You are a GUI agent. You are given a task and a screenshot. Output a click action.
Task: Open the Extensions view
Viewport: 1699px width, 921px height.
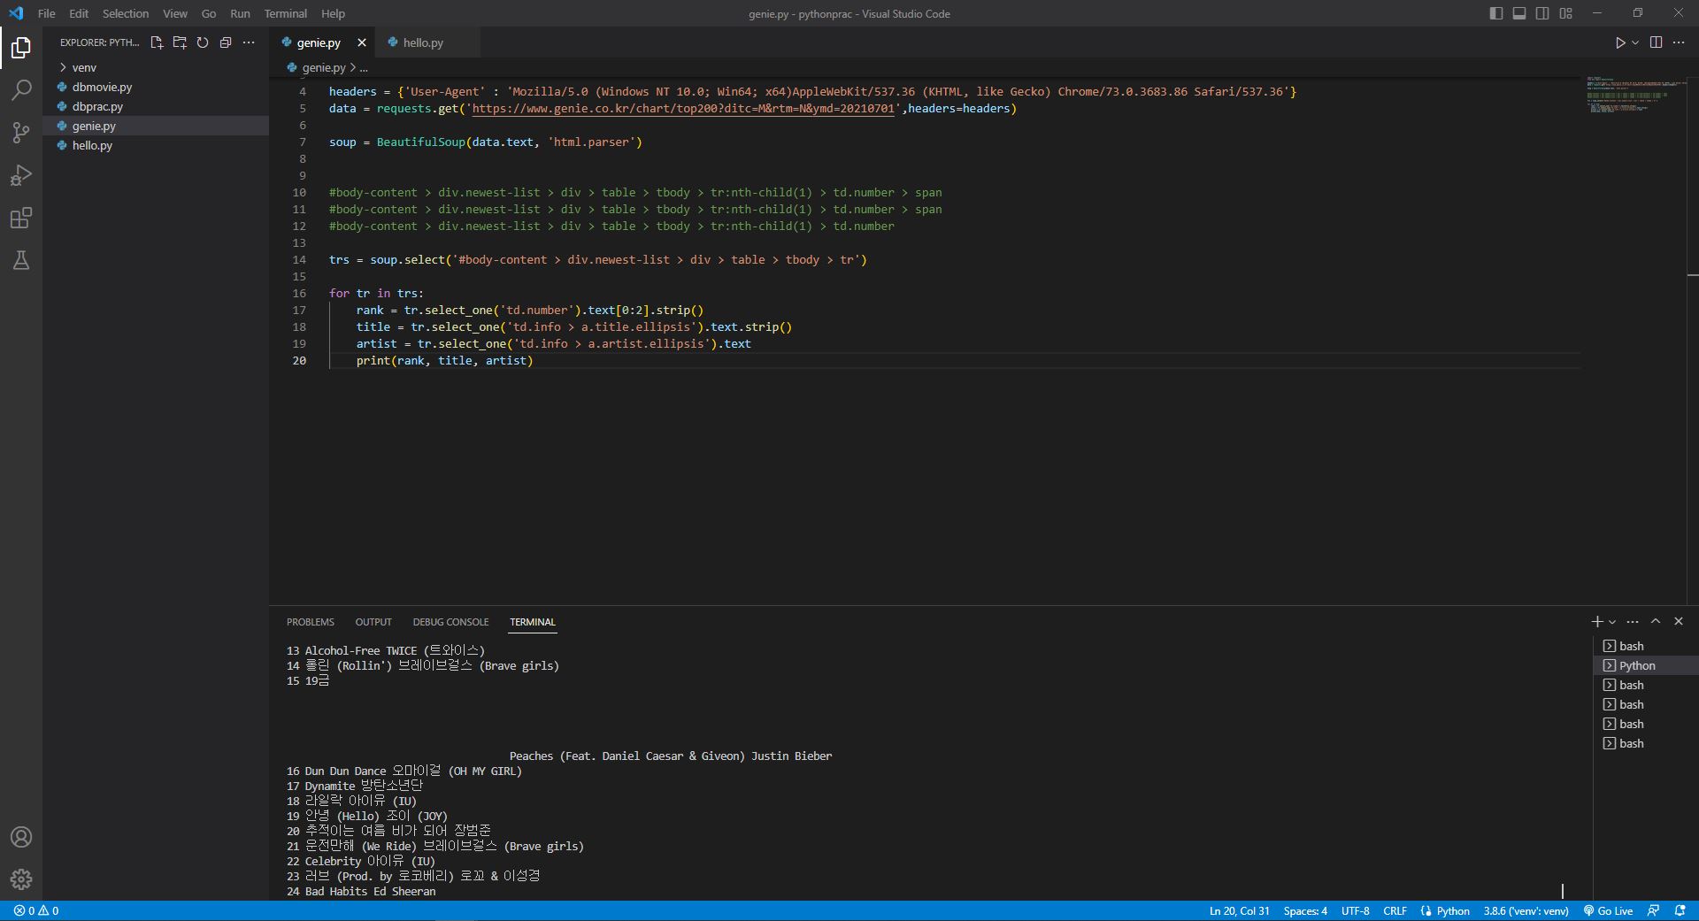[21, 218]
